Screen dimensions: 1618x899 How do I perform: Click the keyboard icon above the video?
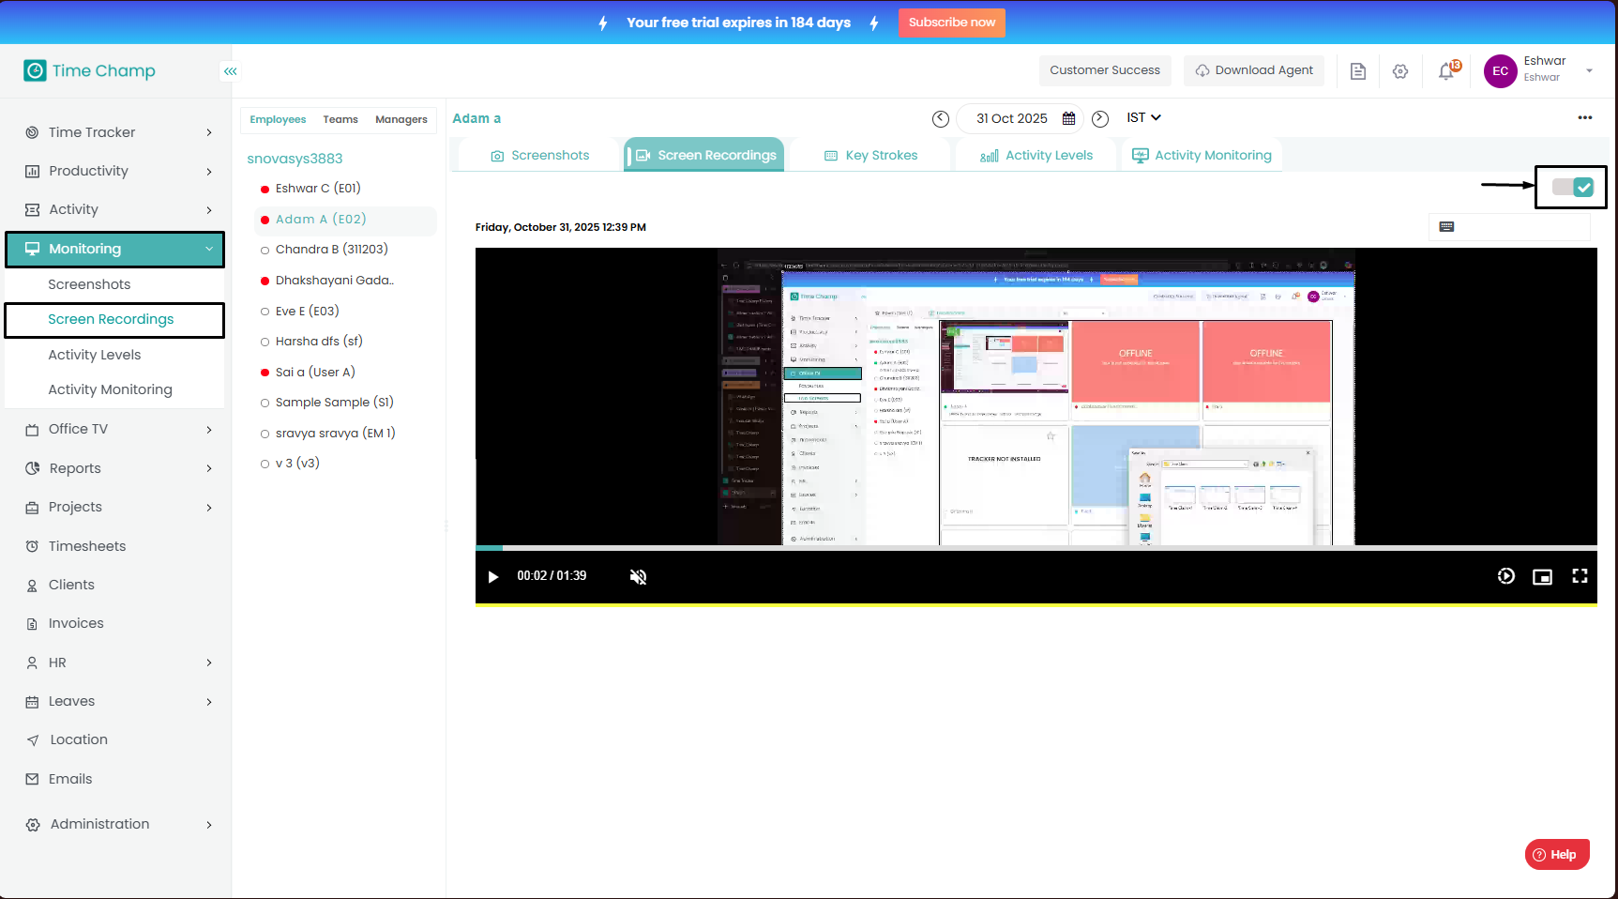pyautogui.click(x=1446, y=226)
